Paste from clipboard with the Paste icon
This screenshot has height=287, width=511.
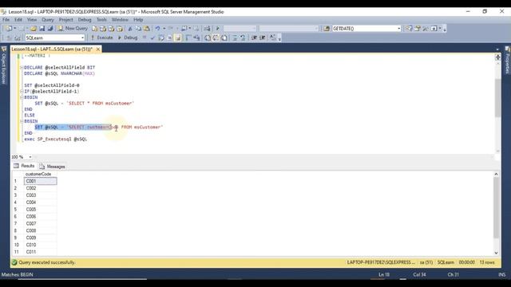(147, 29)
